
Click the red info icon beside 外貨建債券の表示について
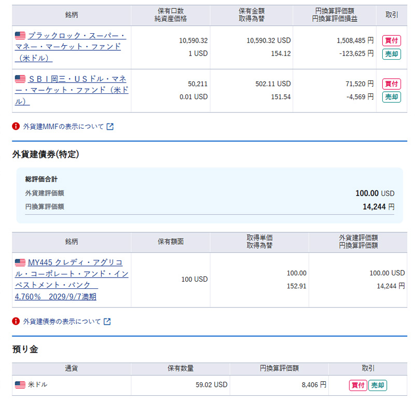pos(16,321)
